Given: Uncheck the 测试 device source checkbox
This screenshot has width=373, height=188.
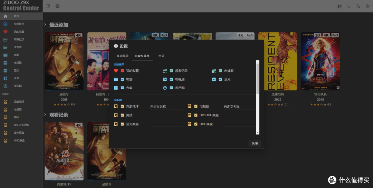Looking at the screenshot, I should [122, 115].
